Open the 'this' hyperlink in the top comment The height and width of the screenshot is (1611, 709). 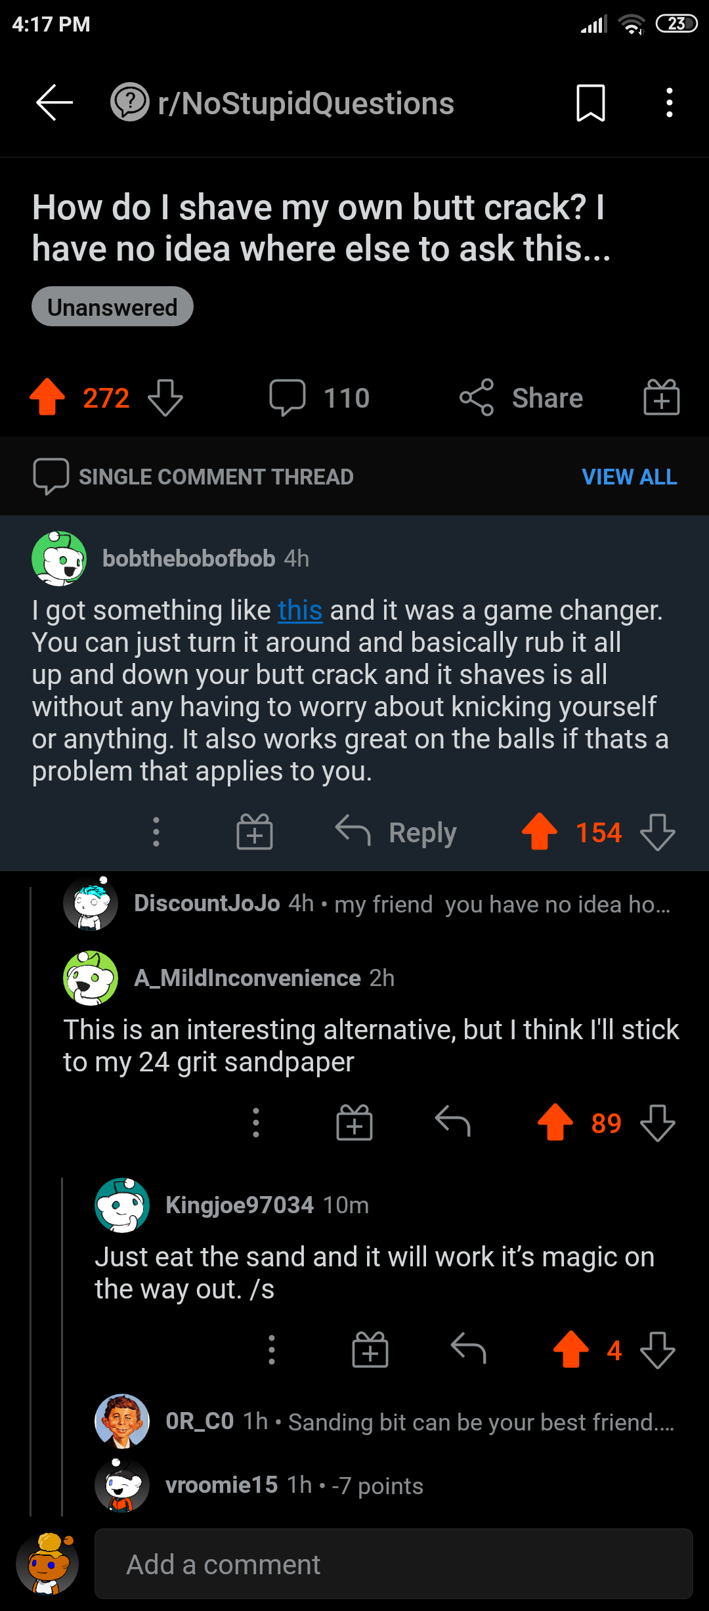tap(300, 610)
